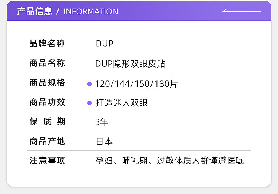Click the '保质期' label
This screenshot has width=278, height=194.
coord(47,122)
